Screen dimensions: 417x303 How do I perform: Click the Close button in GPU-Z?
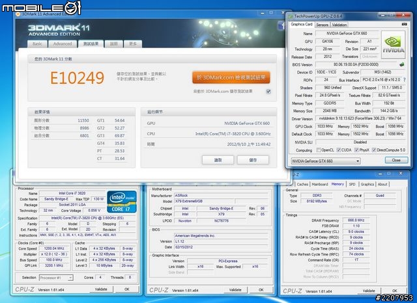pyautogui.click(x=396, y=160)
